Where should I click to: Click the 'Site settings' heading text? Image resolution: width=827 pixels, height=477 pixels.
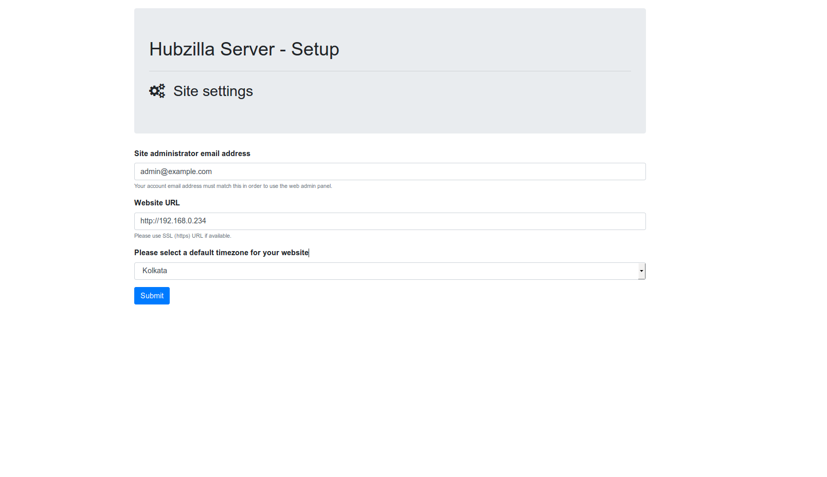[213, 91]
